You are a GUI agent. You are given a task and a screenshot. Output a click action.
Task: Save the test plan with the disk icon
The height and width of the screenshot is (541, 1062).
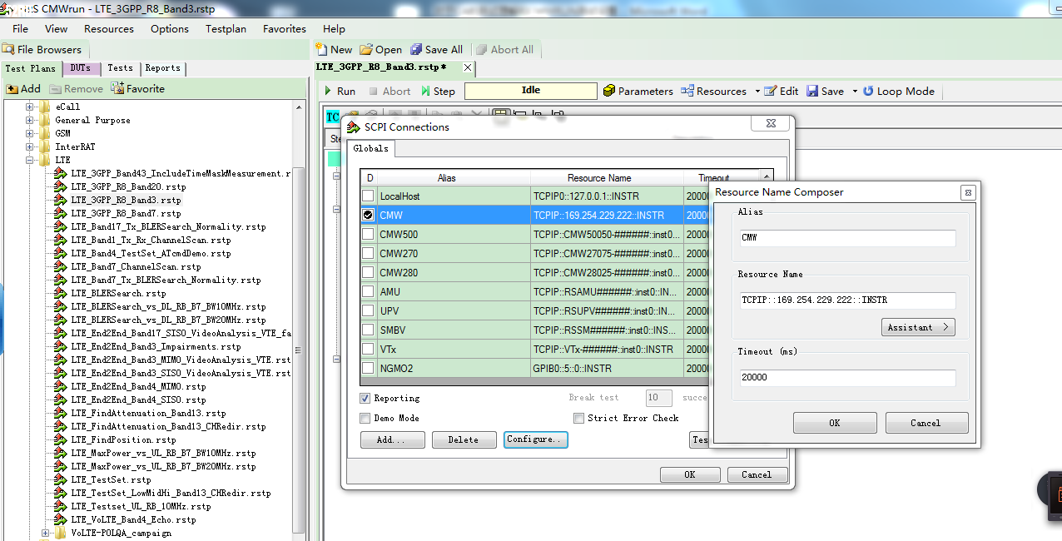point(813,92)
